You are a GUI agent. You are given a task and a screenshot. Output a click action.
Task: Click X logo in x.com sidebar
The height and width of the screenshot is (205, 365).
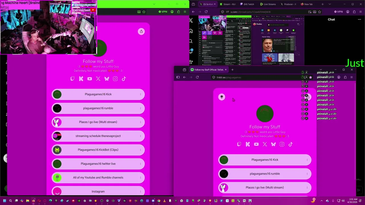click(191, 20)
